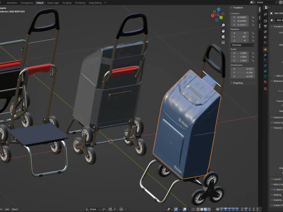
Task: Expand the Shading panel in object properties
Action: [x=277, y=195]
